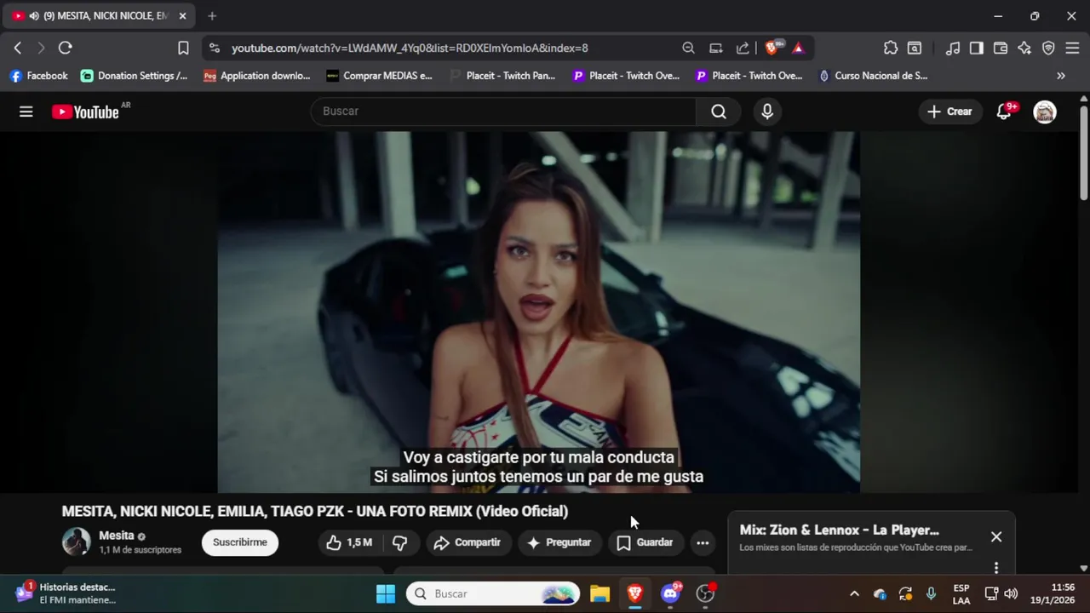Click the Mix: Zion & Lennox title
This screenshot has height=613, width=1090.
pos(840,530)
